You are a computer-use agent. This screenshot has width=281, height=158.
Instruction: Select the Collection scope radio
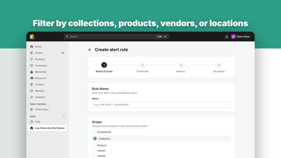click(95, 139)
